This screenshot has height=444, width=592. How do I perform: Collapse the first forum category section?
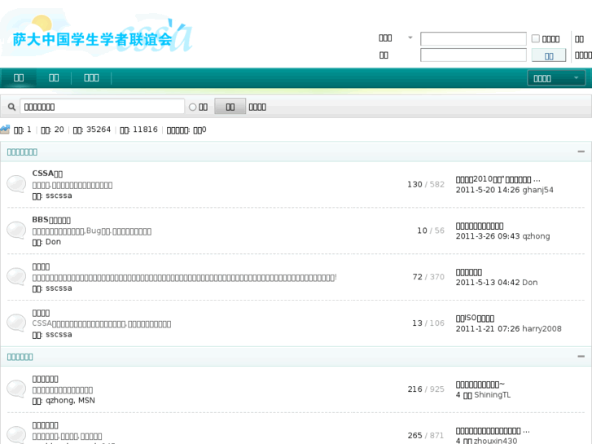point(581,152)
